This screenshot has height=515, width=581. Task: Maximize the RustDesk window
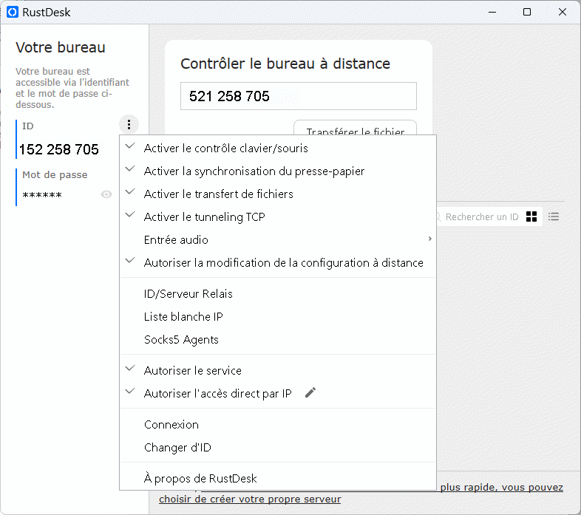[527, 13]
